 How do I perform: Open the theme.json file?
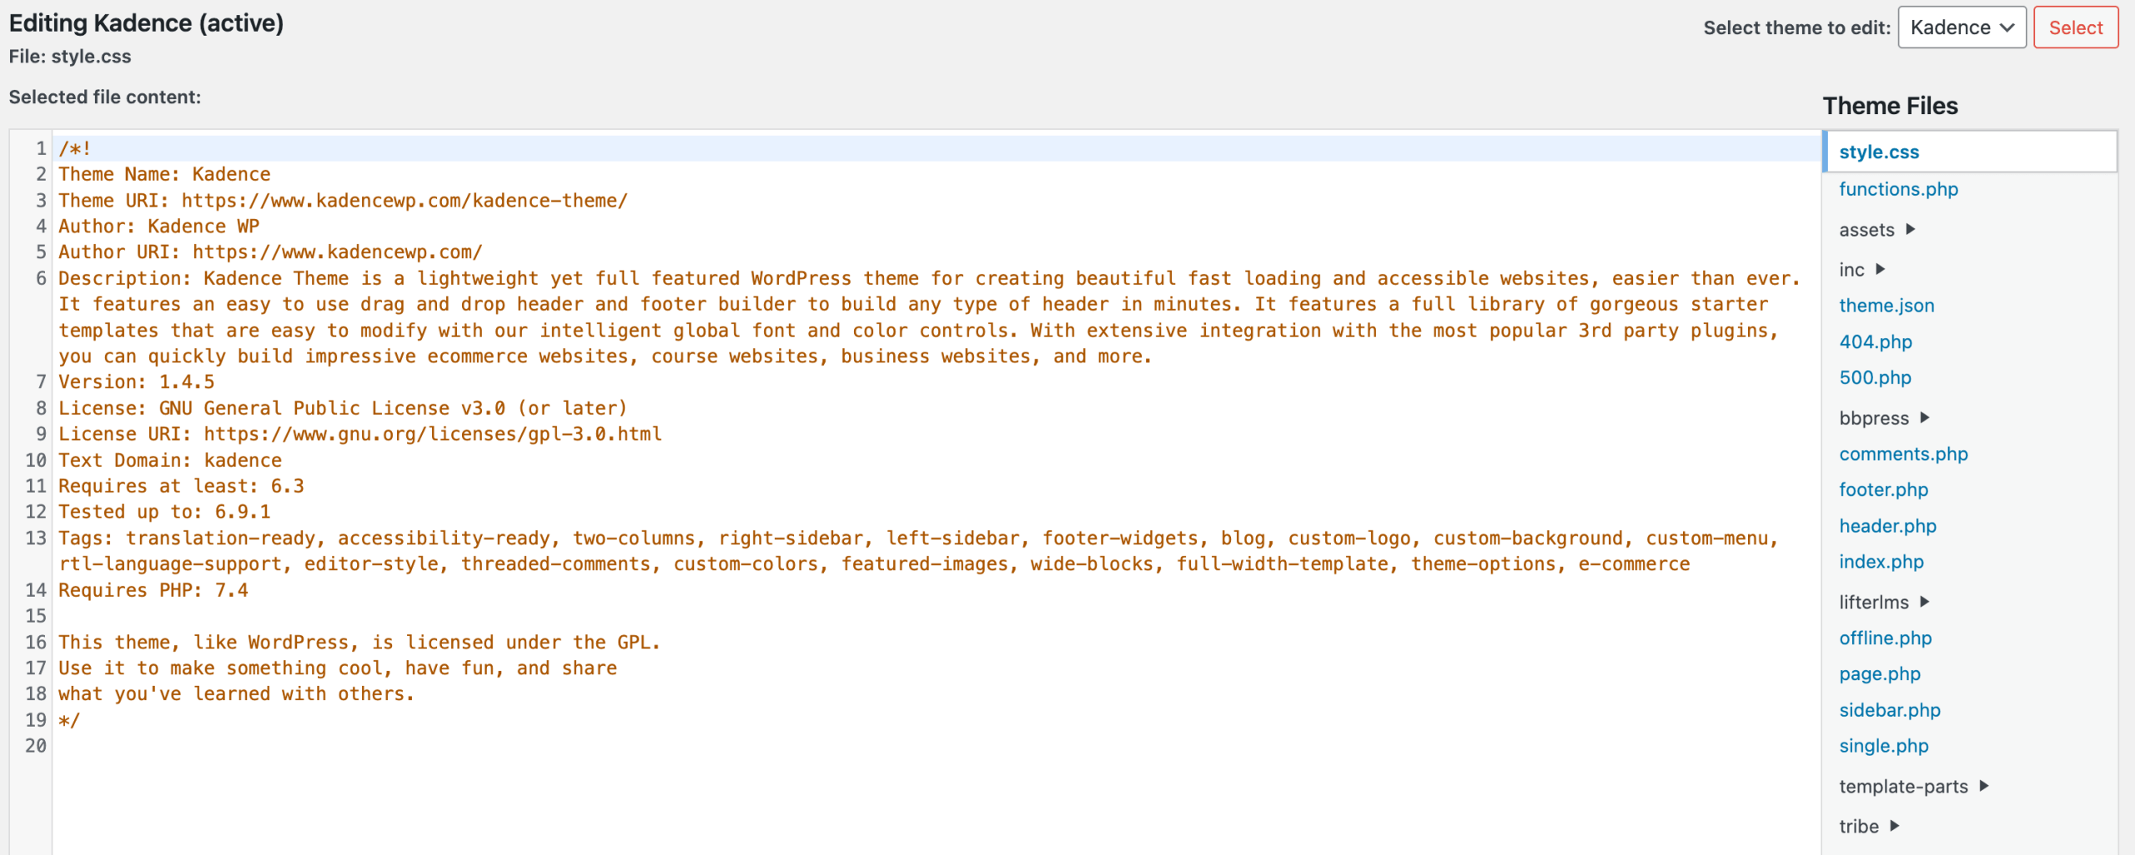(1886, 305)
